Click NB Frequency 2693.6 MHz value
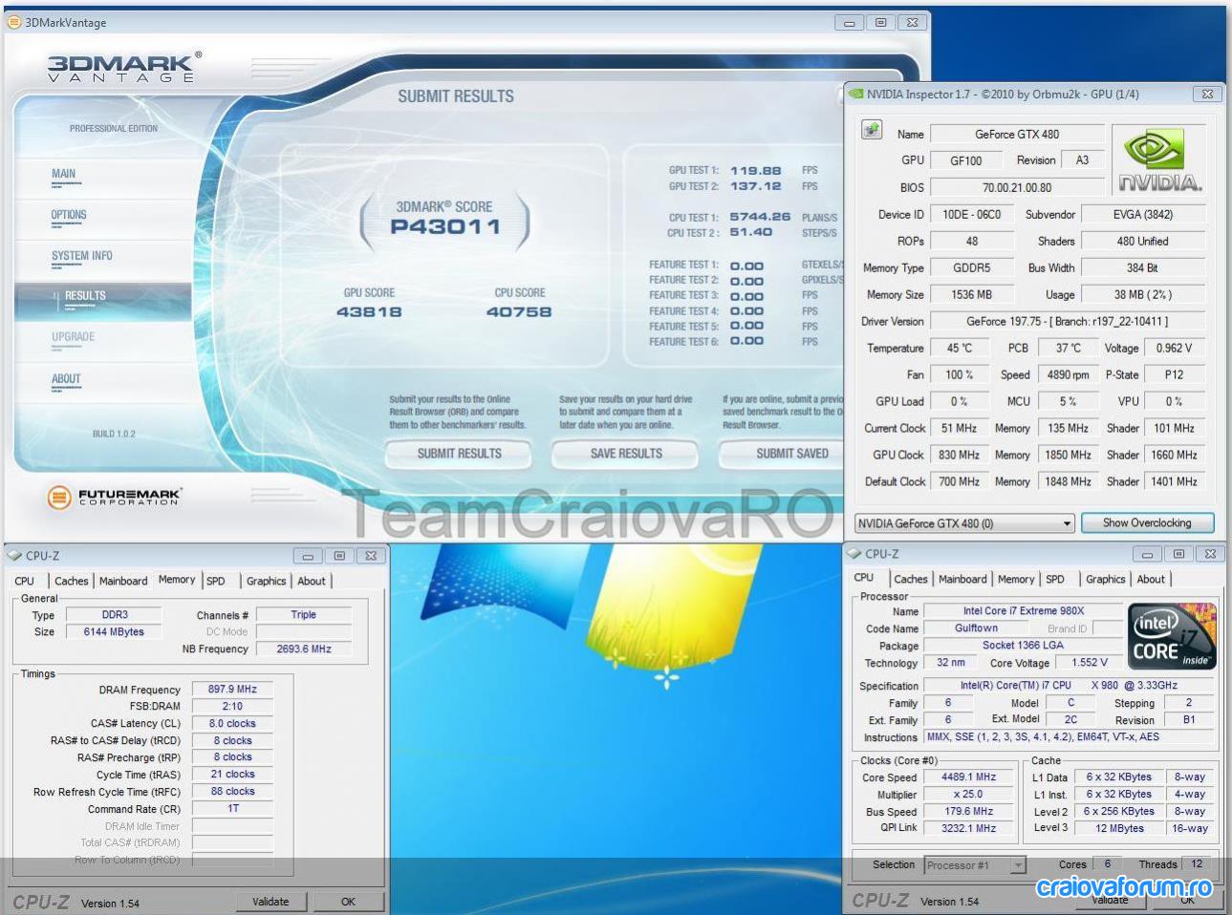 click(x=304, y=649)
